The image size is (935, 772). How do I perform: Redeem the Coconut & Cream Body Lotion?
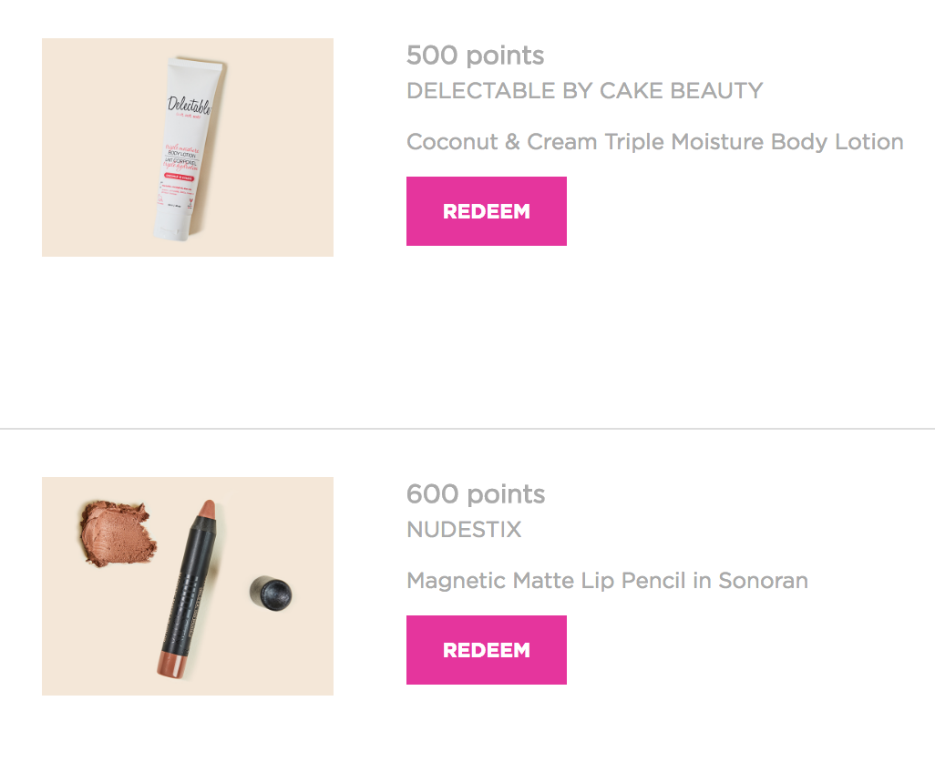(486, 211)
